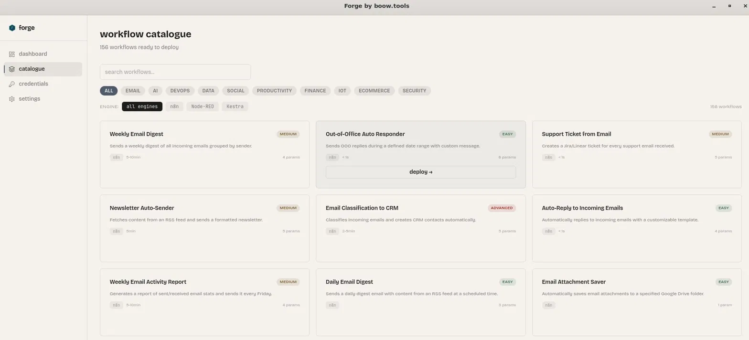Image resolution: width=749 pixels, height=340 pixels.
Task: Click '1 param' on Email Attachment Saver
Action: [x=725, y=305]
